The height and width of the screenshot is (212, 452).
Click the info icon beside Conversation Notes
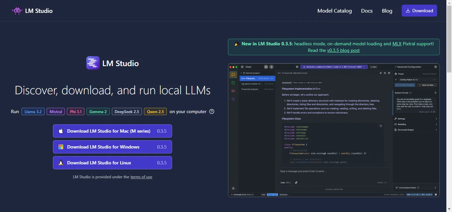coord(418,188)
